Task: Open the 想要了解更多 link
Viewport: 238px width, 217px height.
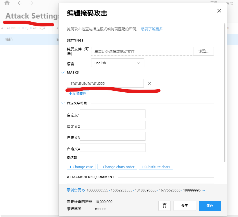Action: 153,29
